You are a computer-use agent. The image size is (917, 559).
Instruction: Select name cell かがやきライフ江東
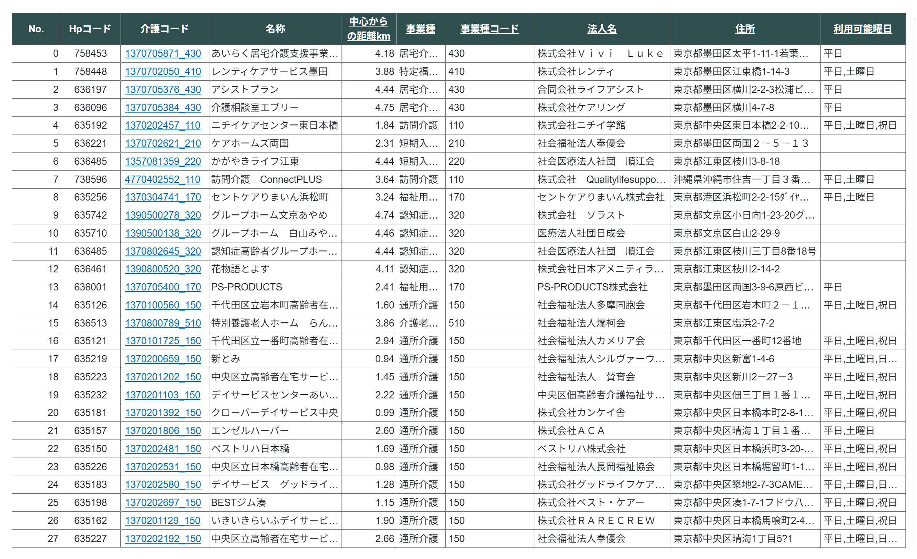pyautogui.click(x=275, y=161)
